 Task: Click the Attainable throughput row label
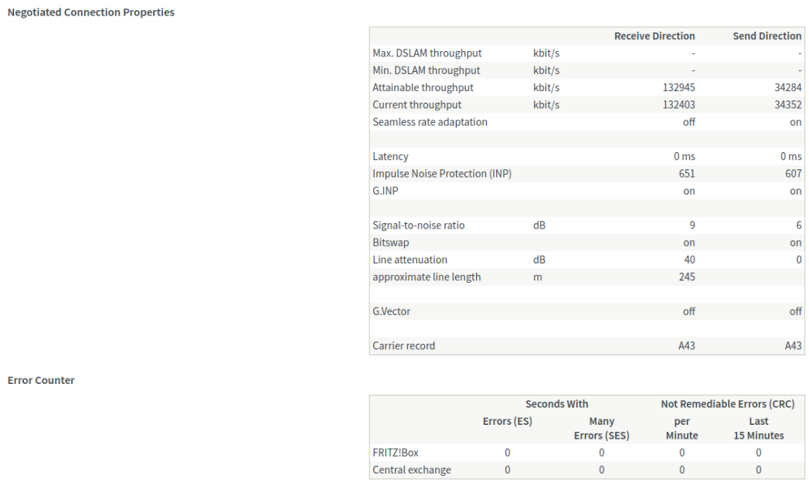tap(423, 88)
